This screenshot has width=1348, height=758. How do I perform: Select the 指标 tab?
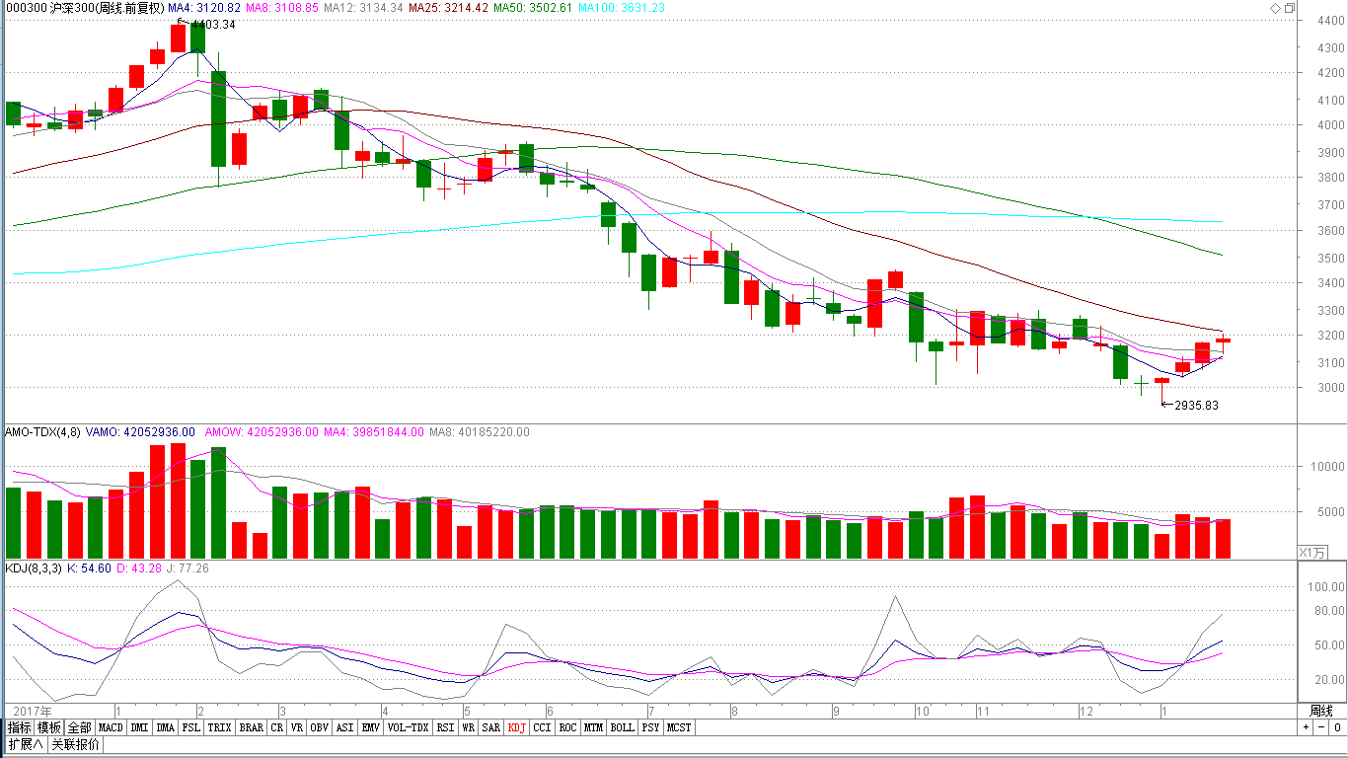19,727
